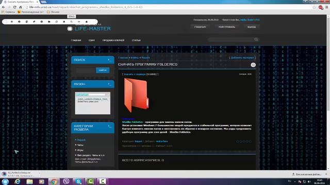
Task: Collapse the МУЗОН sidebar block
Action: [x=109, y=84]
